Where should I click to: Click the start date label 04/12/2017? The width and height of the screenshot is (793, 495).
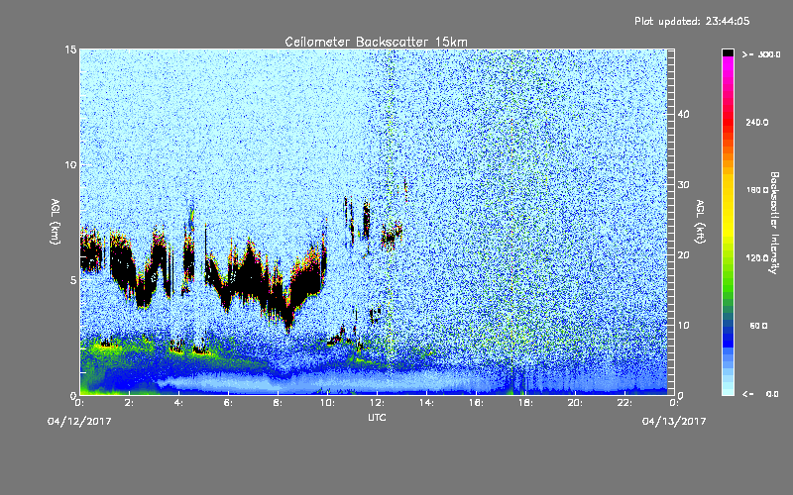(79, 422)
